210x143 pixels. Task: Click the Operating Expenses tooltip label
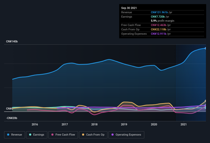tap(134, 34)
